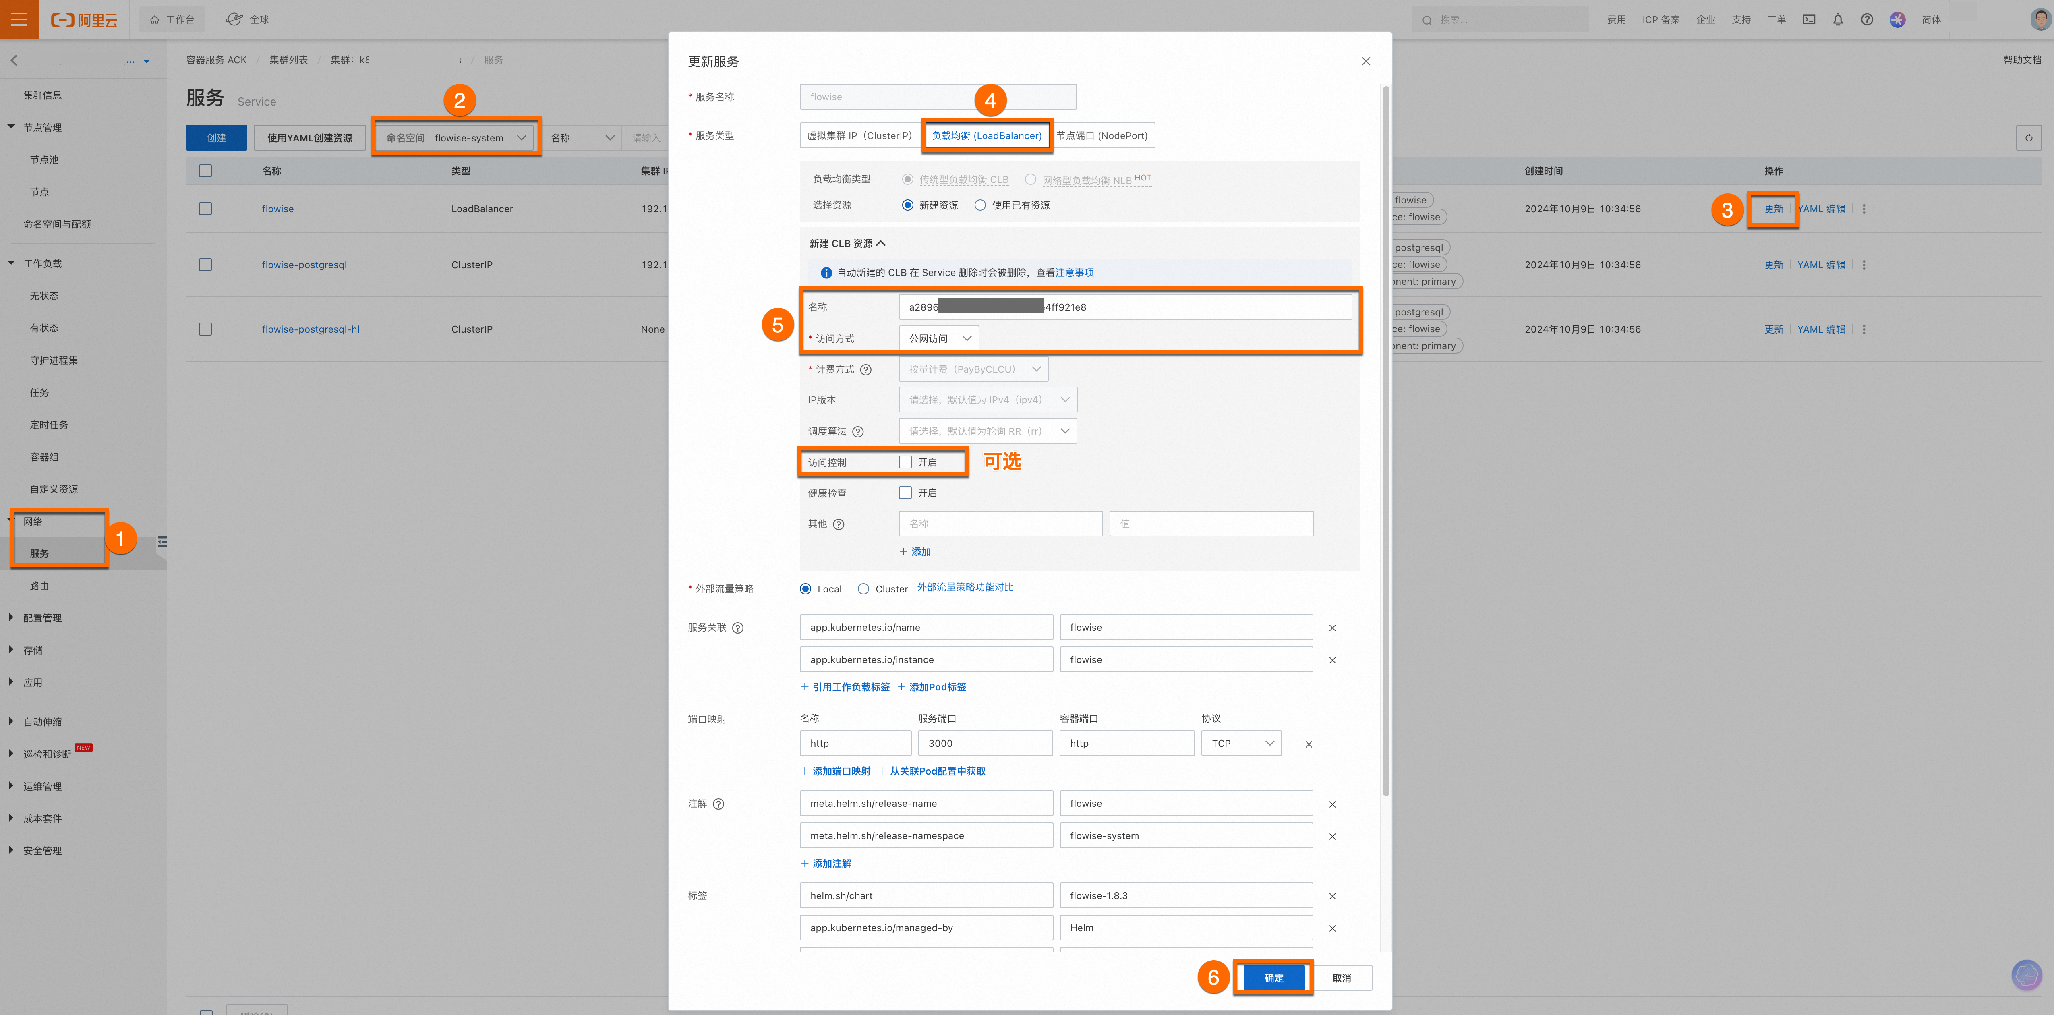
Task: Show help for 服务关联
Action: coord(737,628)
